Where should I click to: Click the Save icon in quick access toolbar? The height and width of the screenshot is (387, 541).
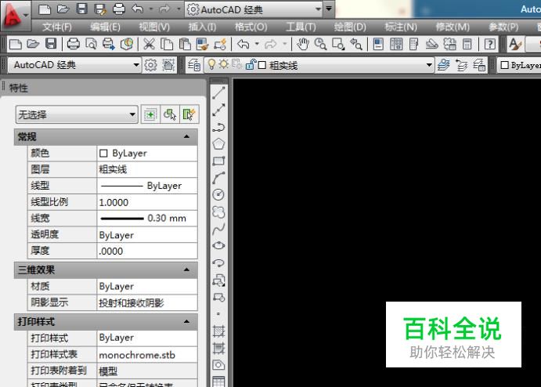click(x=81, y=9)
